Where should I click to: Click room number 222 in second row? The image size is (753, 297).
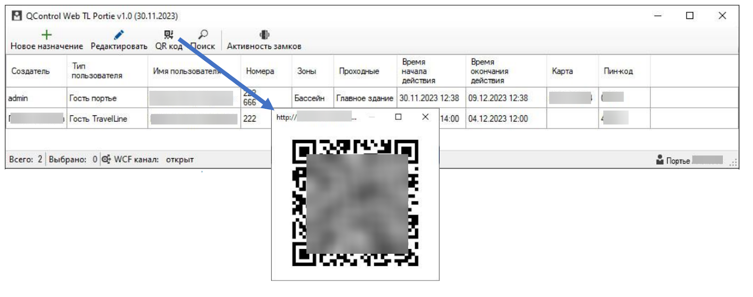[x=250, y=119]
